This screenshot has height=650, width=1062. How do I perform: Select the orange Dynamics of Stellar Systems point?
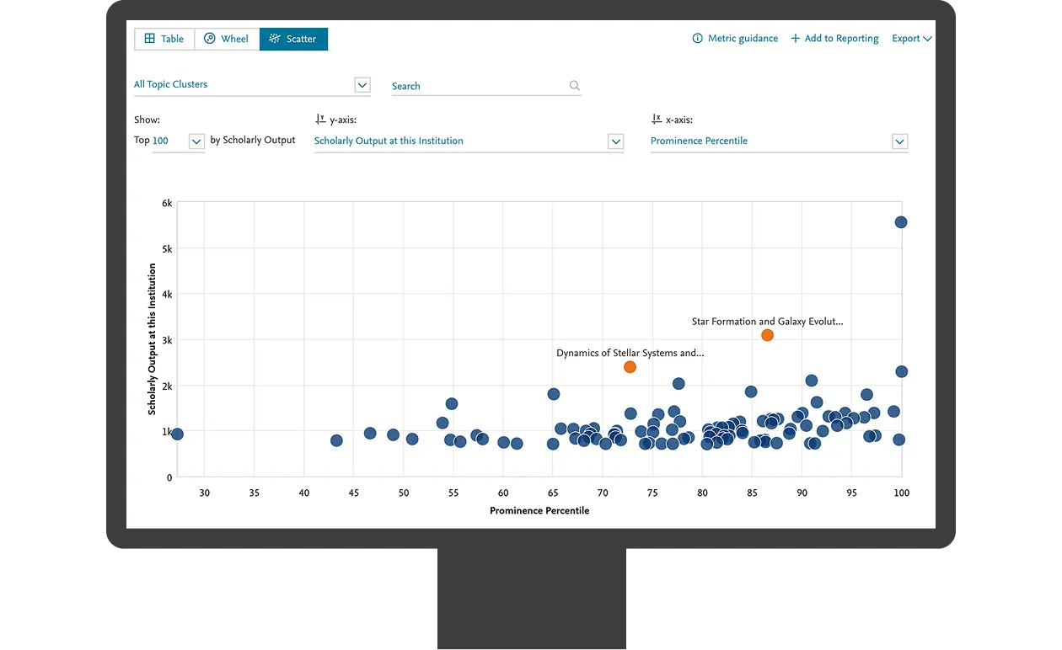[630, 366]
